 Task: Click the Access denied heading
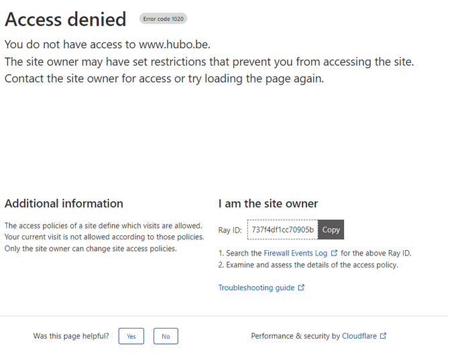click(66, 20)
